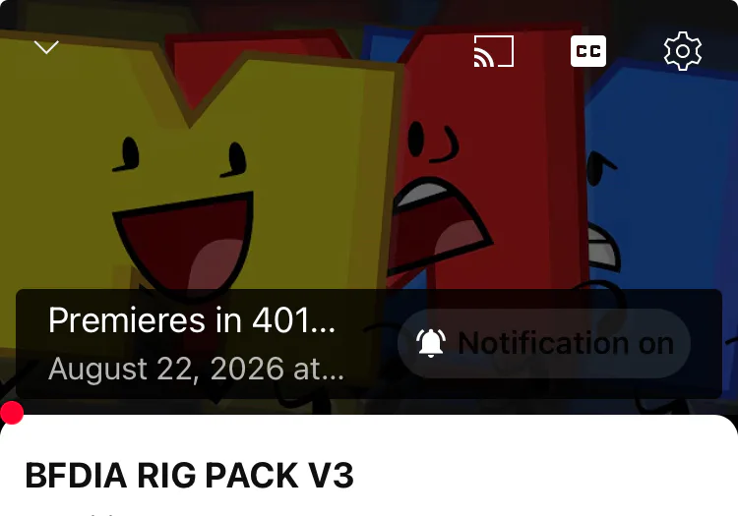Toggle closed captions with the CC icon
The image size is (738, 516).
(x=588, y=51)
